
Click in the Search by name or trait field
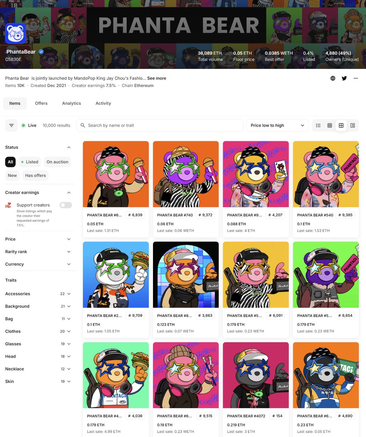[160, 125]
